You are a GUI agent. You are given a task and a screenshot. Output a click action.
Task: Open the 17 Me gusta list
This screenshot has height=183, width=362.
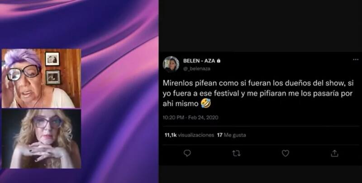232,135
